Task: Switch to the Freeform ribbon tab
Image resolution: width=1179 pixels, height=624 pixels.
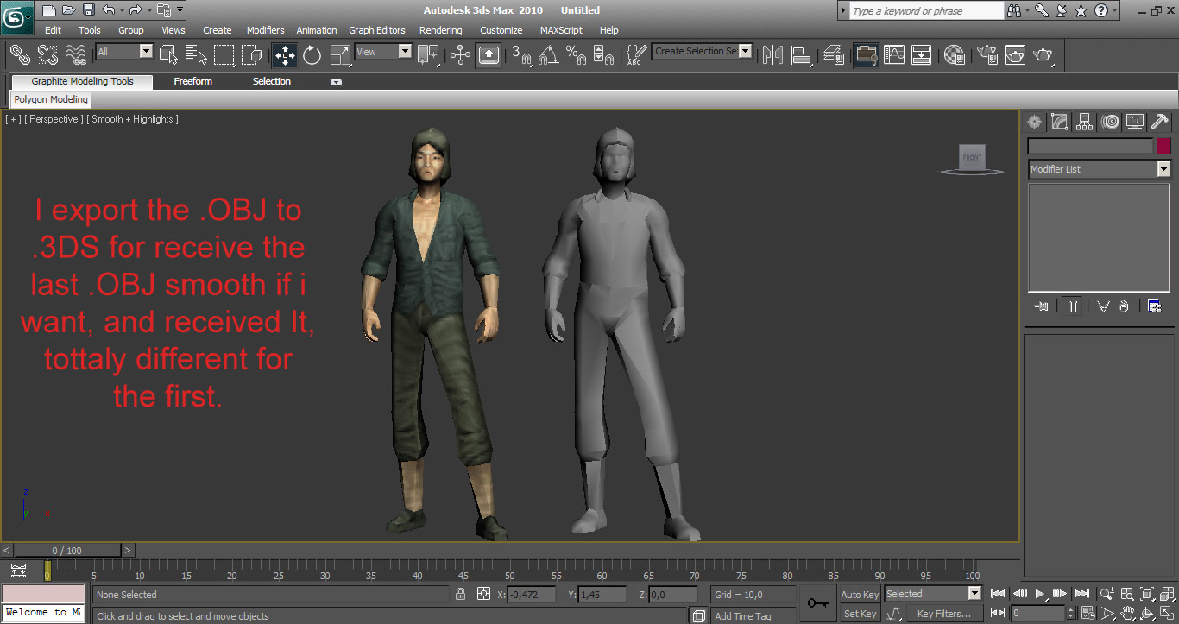Action: [192, 81]
